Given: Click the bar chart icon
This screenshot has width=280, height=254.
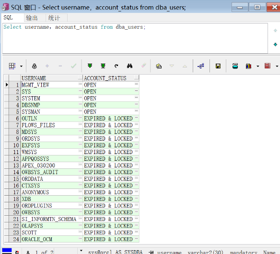Looking at the screenshot, I should tap(248, 66).
